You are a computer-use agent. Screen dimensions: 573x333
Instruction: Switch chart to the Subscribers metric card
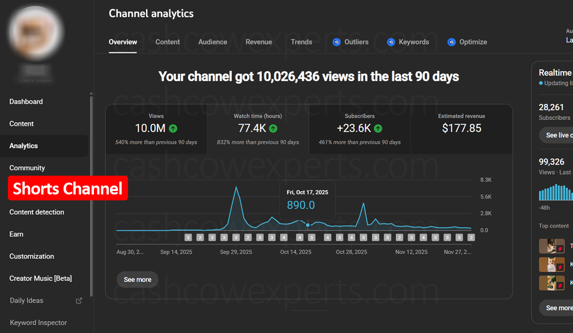359,128
